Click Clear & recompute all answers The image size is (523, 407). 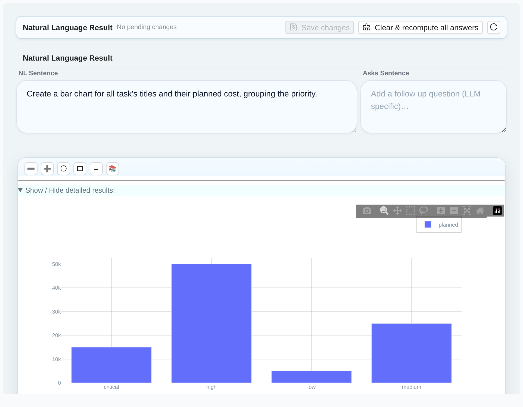pos(421,27)
